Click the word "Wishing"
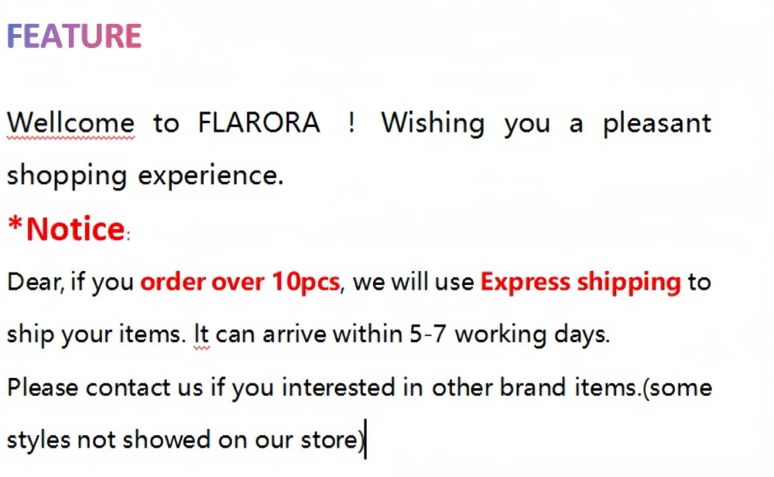This screenshot has width=774, height=477. coord(433,123)
